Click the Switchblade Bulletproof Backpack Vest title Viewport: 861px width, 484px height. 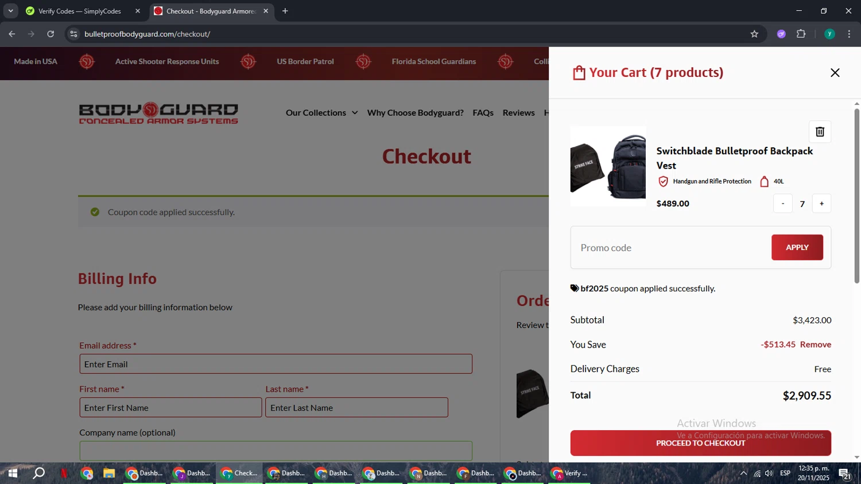point(735,158)
